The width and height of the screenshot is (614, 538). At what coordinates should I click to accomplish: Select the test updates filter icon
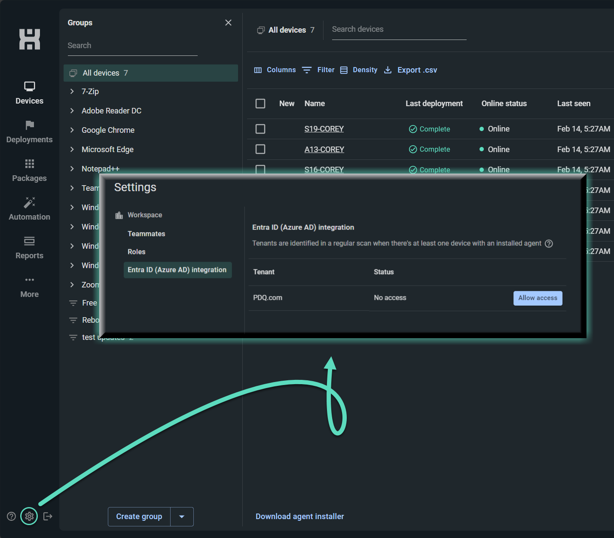click(73, 337)
